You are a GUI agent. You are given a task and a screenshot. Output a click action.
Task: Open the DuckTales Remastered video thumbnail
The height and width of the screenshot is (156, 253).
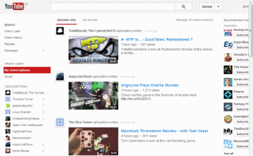click(x=93, y=50)
